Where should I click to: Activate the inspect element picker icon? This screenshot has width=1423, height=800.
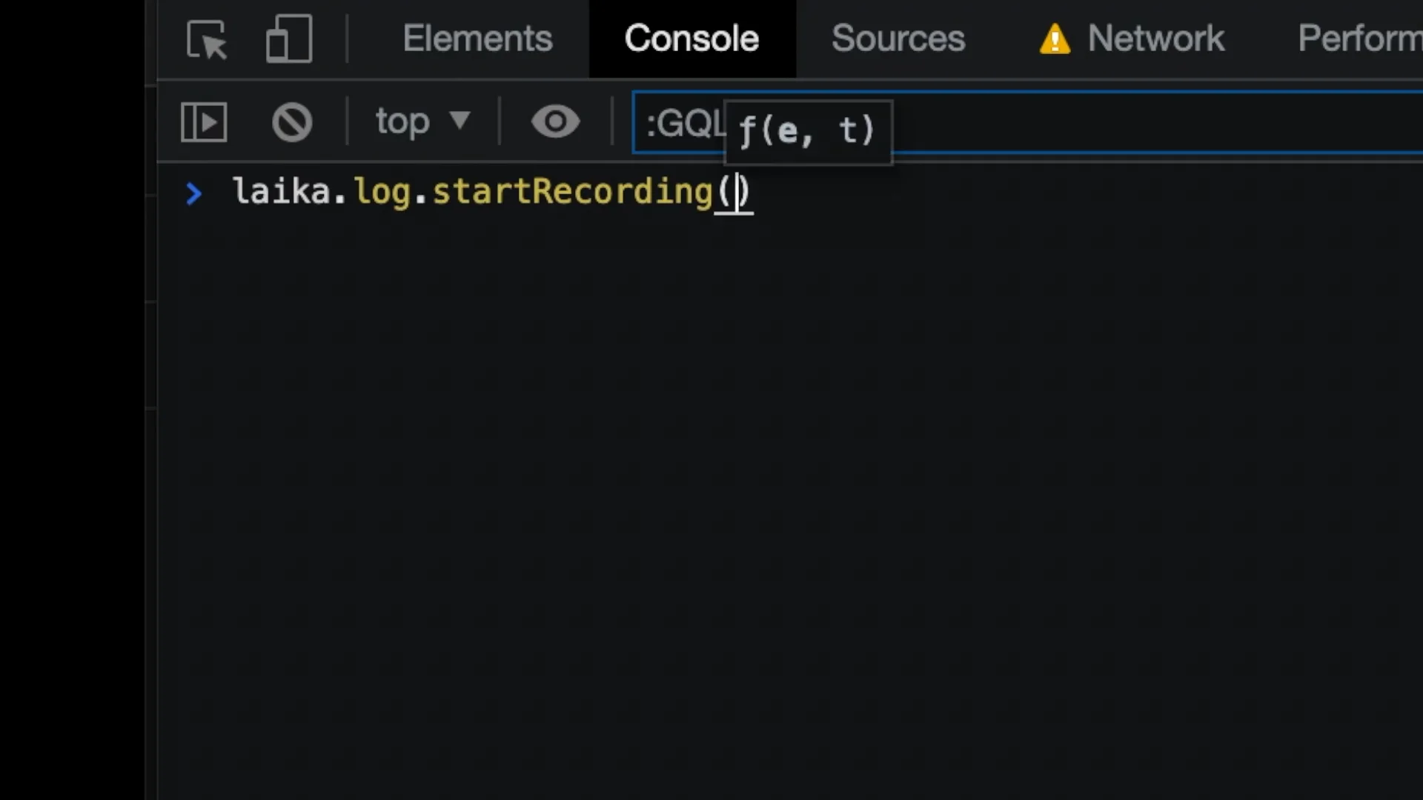206,39
